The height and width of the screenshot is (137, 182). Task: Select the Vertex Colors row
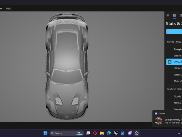pyautogui.click(x=174, y=75)
